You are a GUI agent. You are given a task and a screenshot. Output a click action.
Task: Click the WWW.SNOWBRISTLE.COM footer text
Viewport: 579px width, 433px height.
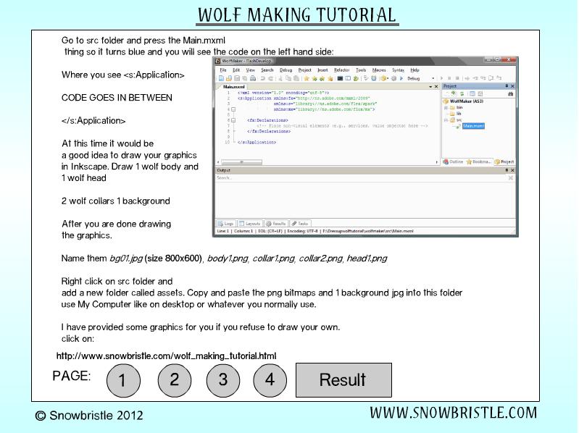point(454,413)
